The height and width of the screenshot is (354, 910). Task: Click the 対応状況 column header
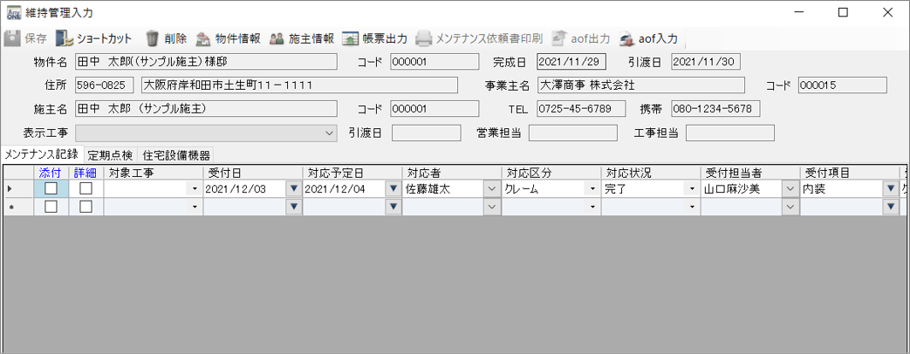pos(651,173)
